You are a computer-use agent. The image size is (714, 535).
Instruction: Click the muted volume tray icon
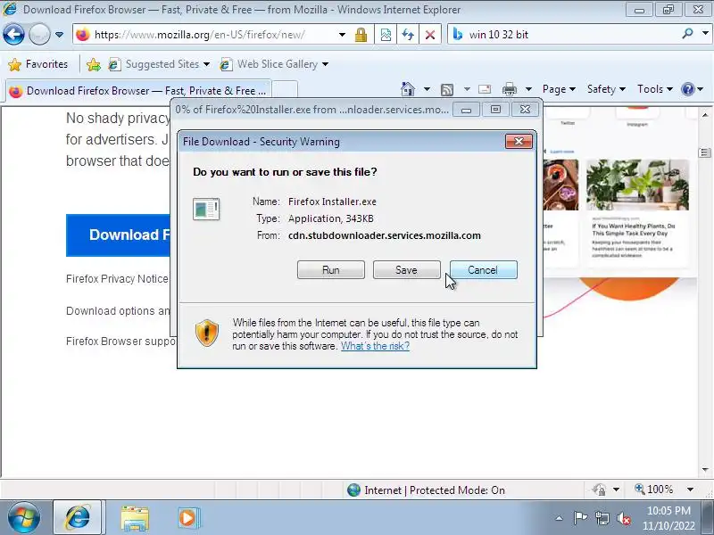tap(623, 518)
